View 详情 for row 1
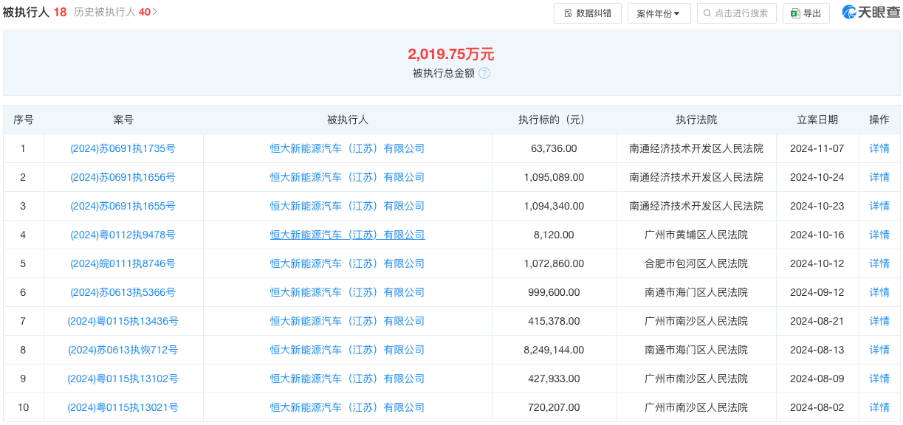 [879, 148]
